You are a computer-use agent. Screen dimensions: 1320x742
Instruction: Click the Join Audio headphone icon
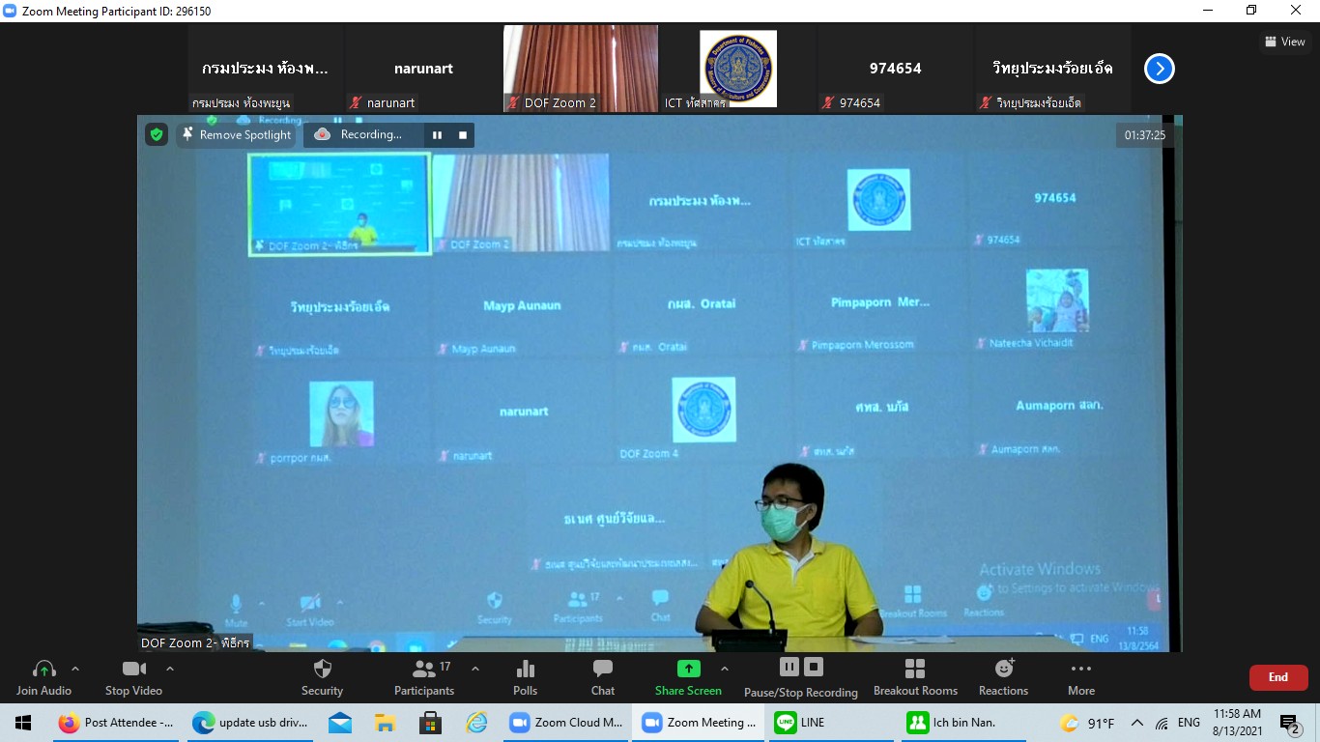coord(43,669)
